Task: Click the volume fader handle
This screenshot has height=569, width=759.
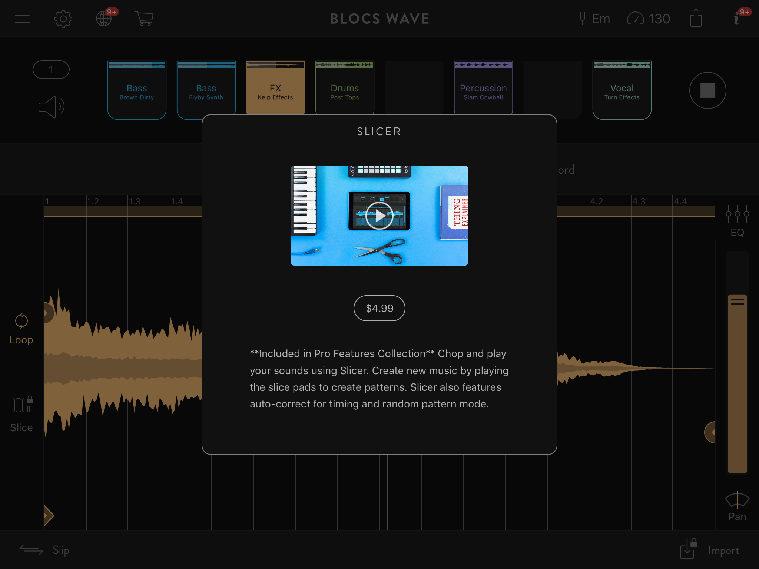Action: [737, 302]
